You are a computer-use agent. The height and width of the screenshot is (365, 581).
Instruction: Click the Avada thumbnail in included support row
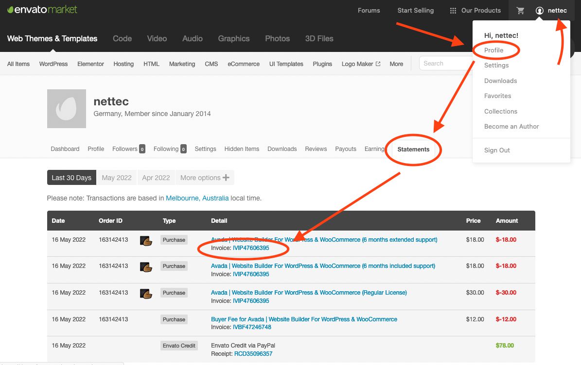pos(146,267)
